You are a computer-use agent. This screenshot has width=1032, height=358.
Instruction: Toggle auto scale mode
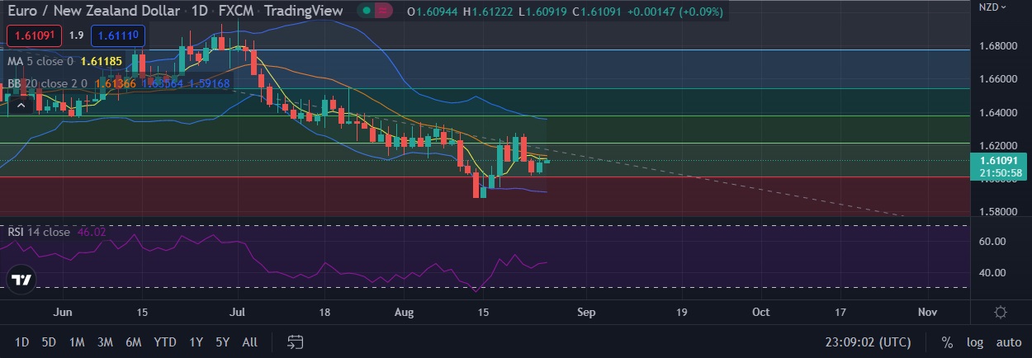tap(1008, 342)
